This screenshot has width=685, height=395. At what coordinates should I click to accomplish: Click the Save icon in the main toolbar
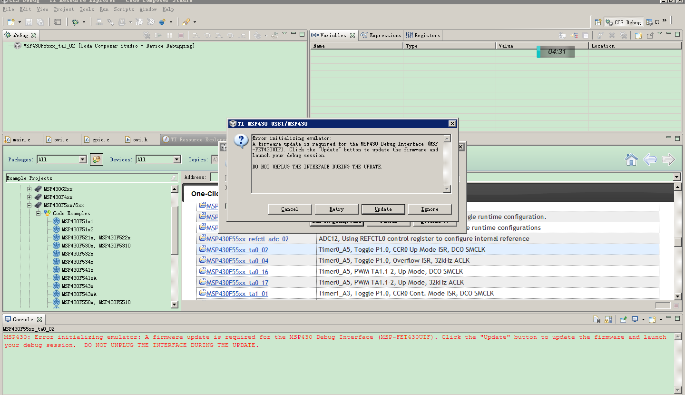coord(29,22)
